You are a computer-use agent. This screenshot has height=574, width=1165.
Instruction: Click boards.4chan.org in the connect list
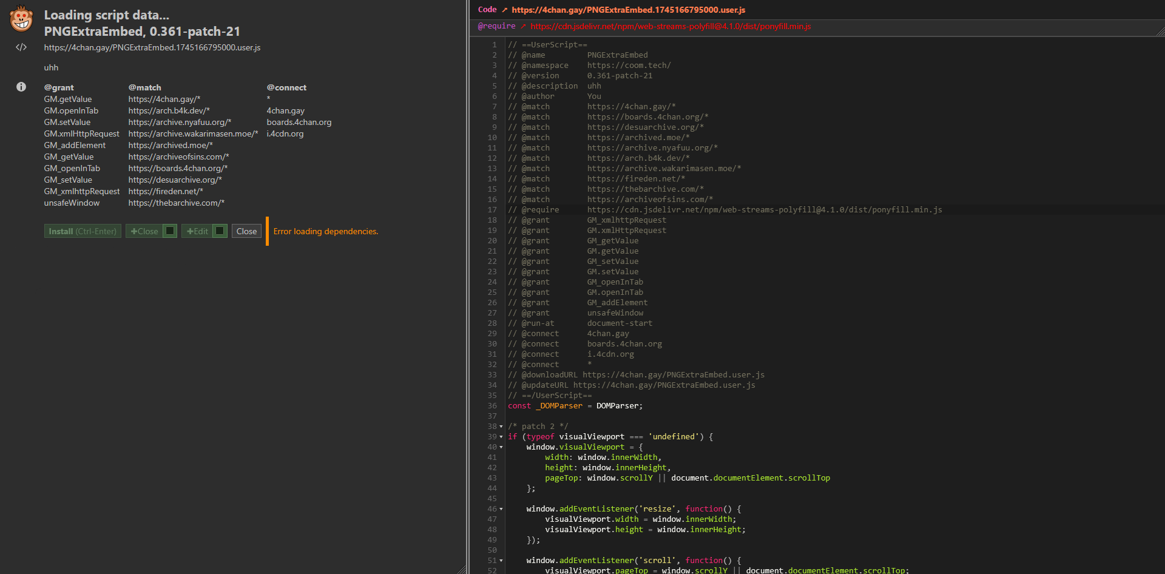click(x=299, y=122)
